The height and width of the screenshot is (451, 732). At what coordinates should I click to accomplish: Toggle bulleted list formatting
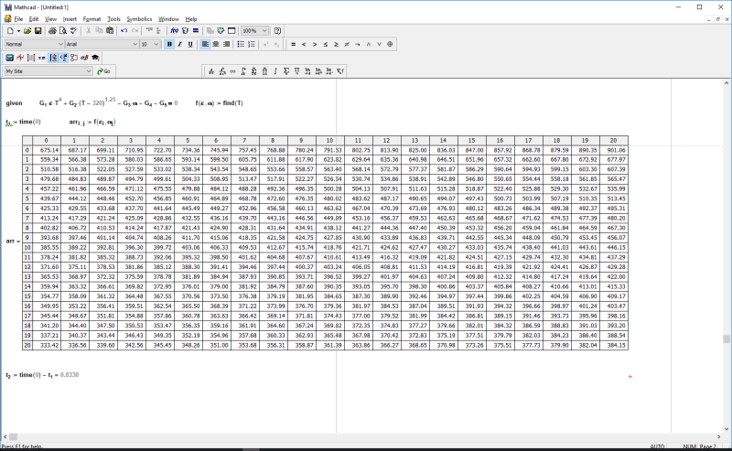pos(241,44)
